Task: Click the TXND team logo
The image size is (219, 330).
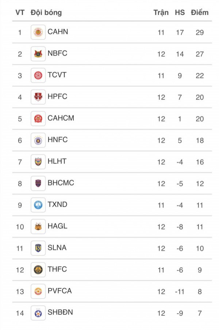Action: coord(38,205)
